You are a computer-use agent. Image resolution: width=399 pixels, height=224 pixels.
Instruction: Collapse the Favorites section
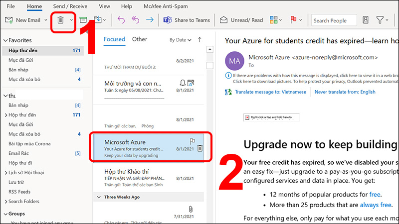tap(5, 40)
